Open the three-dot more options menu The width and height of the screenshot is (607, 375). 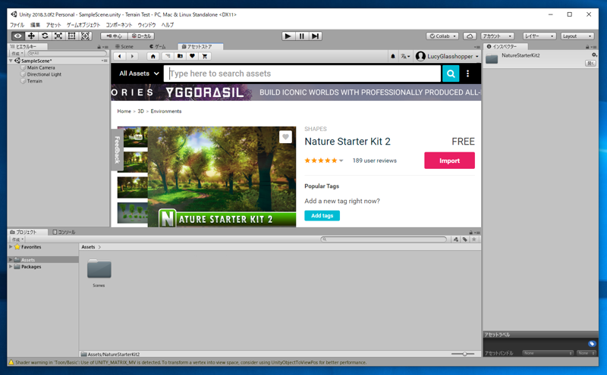[467, 73]
